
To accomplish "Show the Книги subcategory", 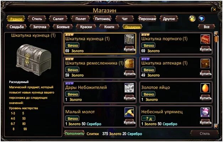I will 109,27.
